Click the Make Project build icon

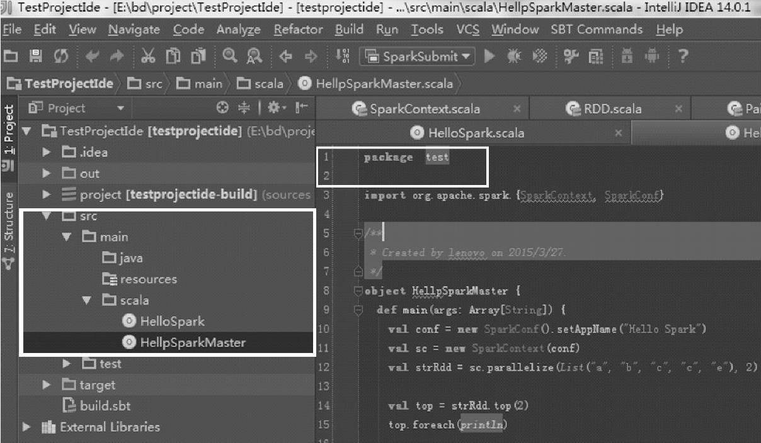pos(343,57)
